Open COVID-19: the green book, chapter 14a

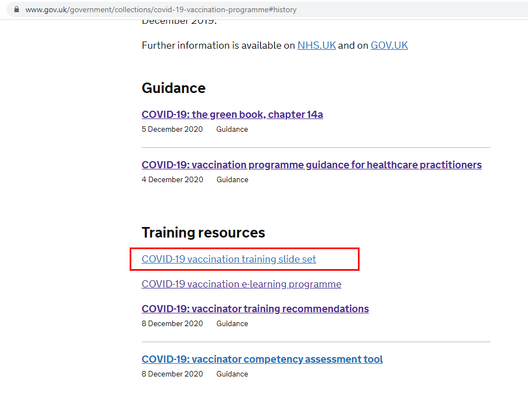tap(232, 115)
